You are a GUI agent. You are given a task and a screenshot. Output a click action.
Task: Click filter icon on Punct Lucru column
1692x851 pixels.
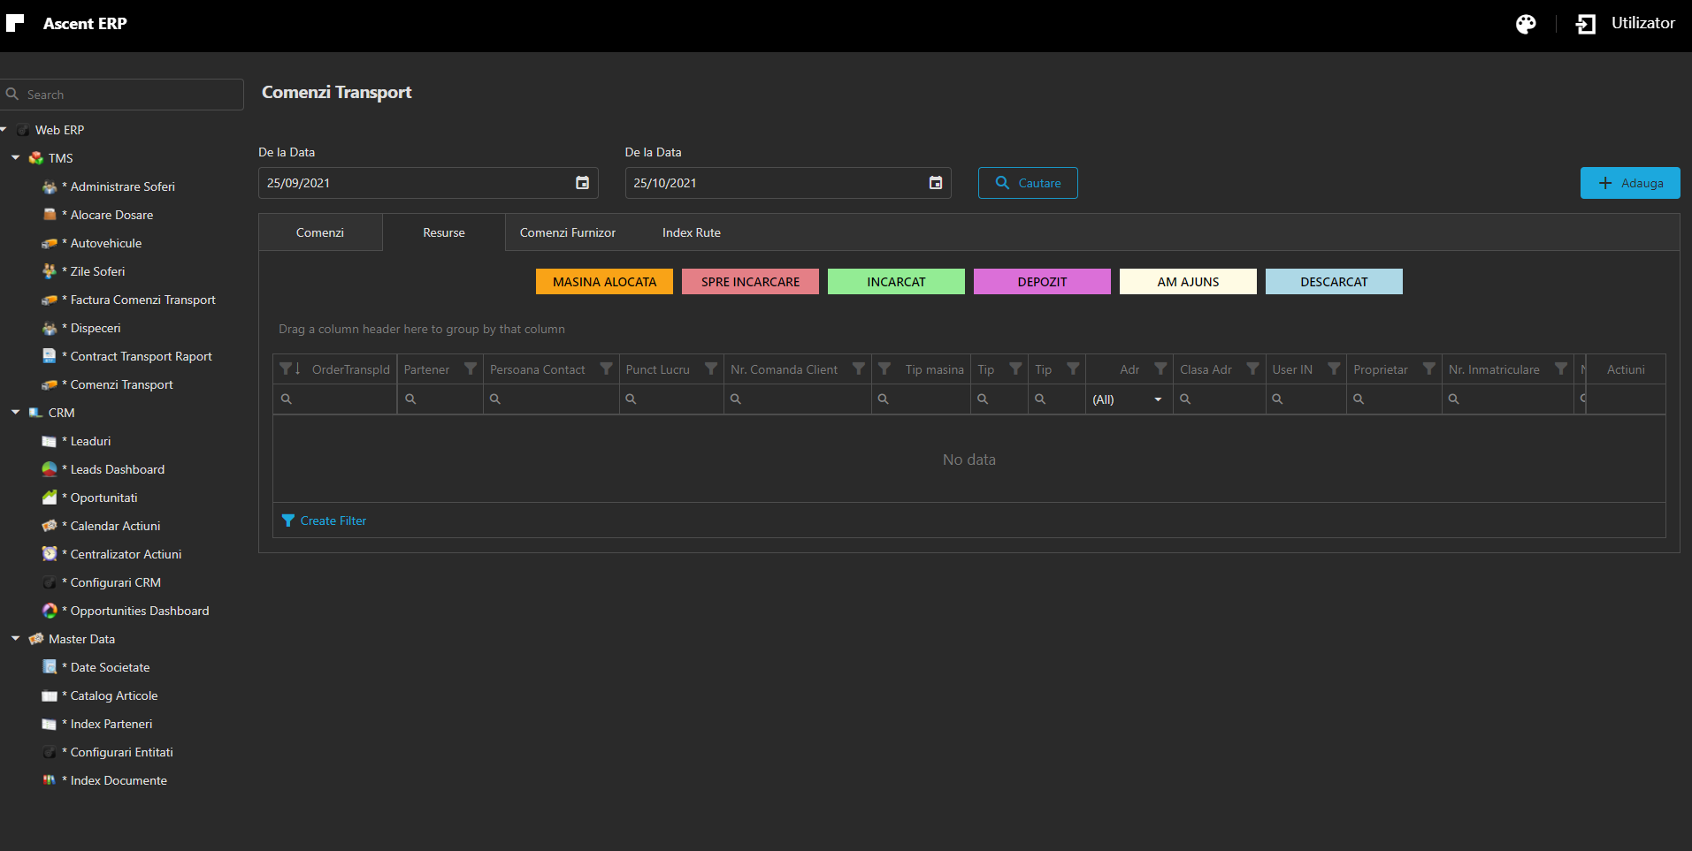coord(710,369)
